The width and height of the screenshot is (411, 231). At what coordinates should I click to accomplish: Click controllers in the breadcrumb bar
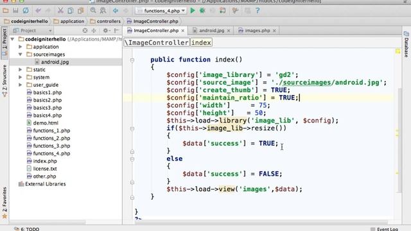105,21
